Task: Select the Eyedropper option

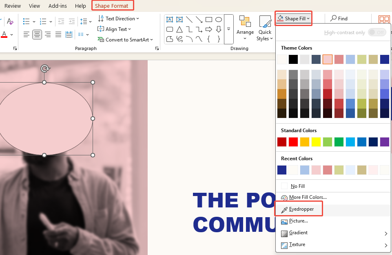Action: coord(301,209)
